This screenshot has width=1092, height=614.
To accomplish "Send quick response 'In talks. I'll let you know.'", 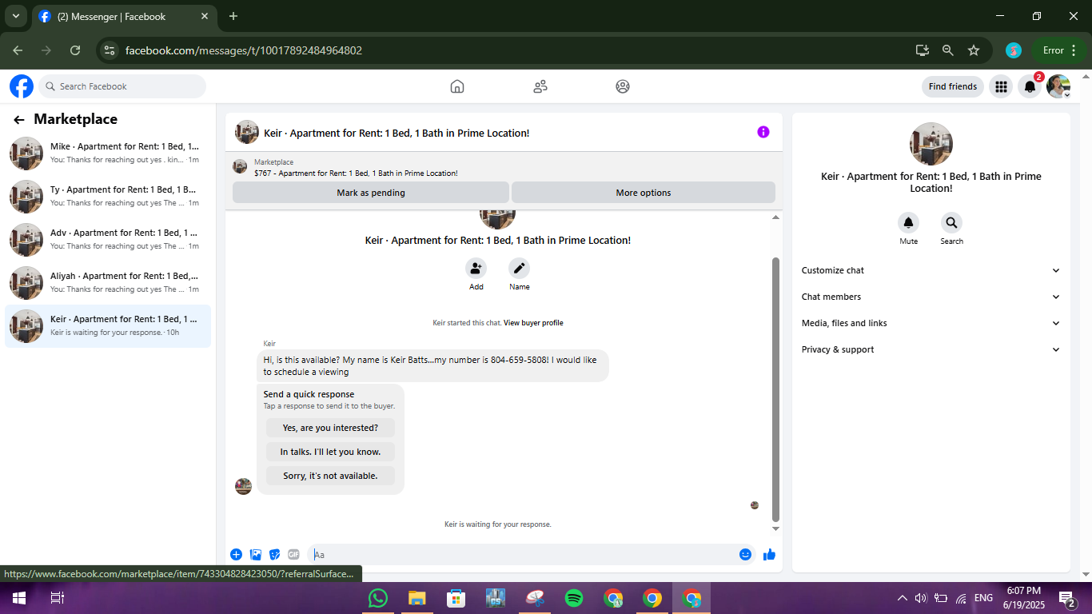I will point(330,452).
